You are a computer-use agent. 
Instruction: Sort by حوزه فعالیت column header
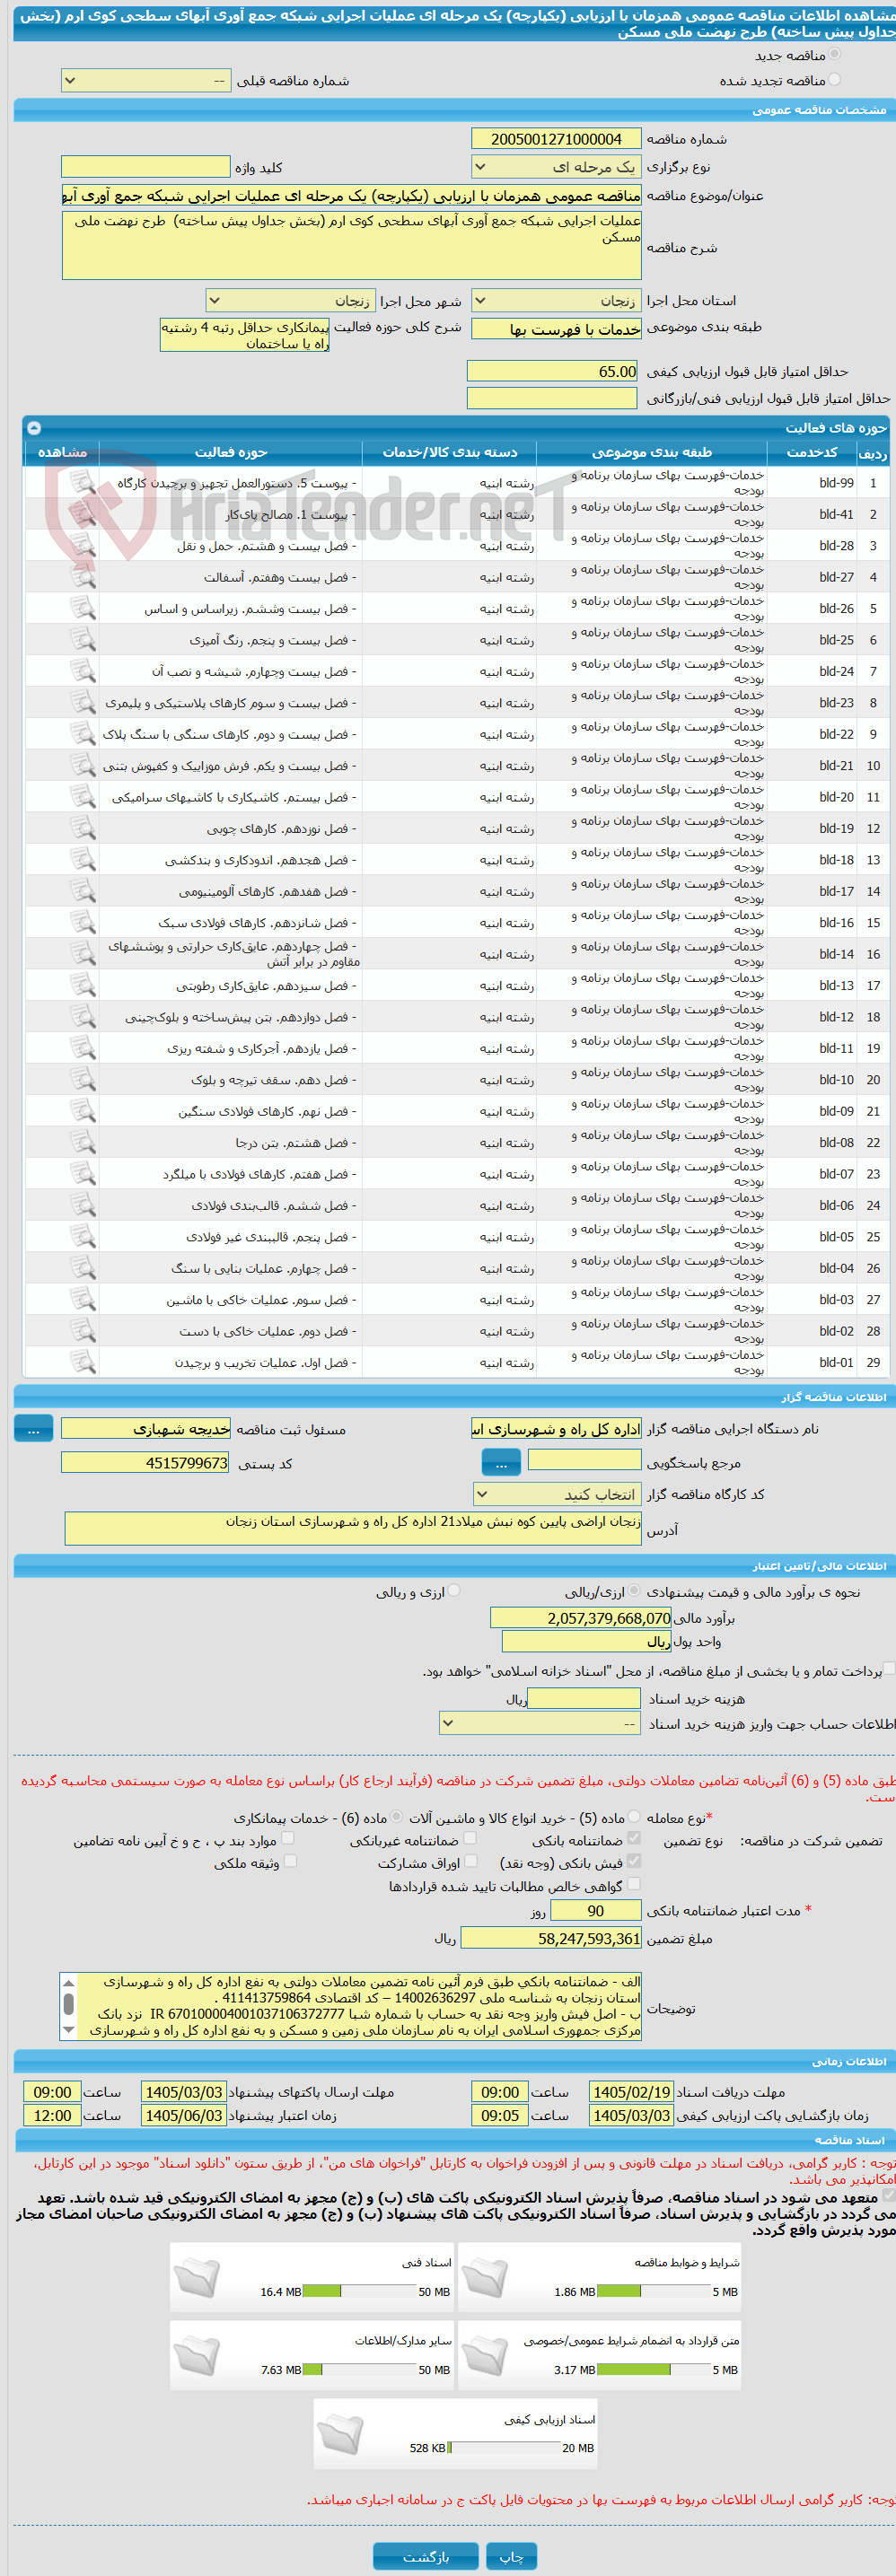click(x=231, y=453)
